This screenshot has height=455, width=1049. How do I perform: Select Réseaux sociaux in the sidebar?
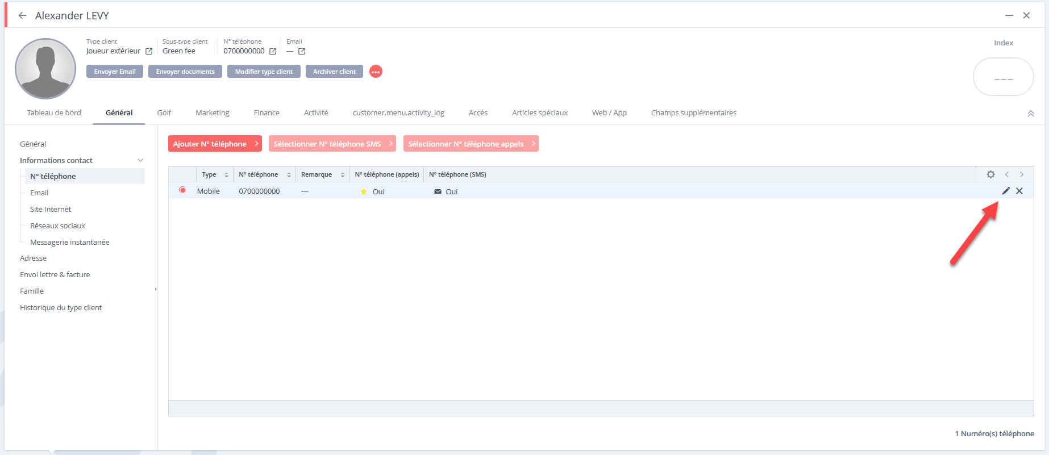pos(57,226)
